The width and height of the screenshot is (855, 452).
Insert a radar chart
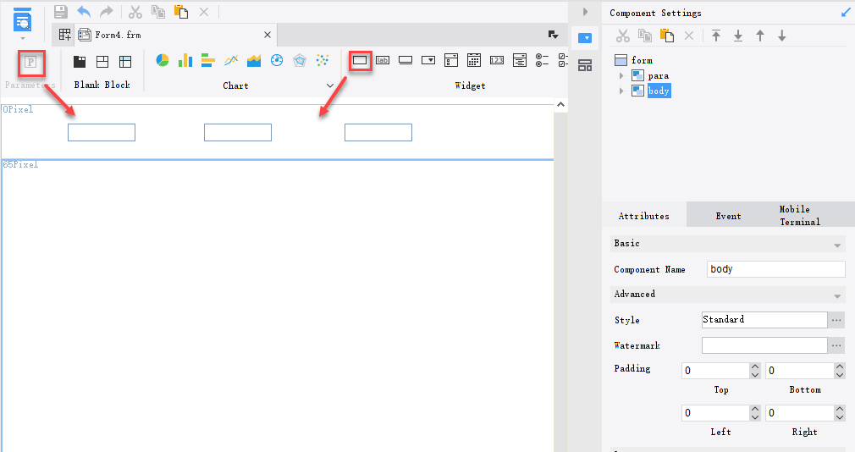[300, 60]
